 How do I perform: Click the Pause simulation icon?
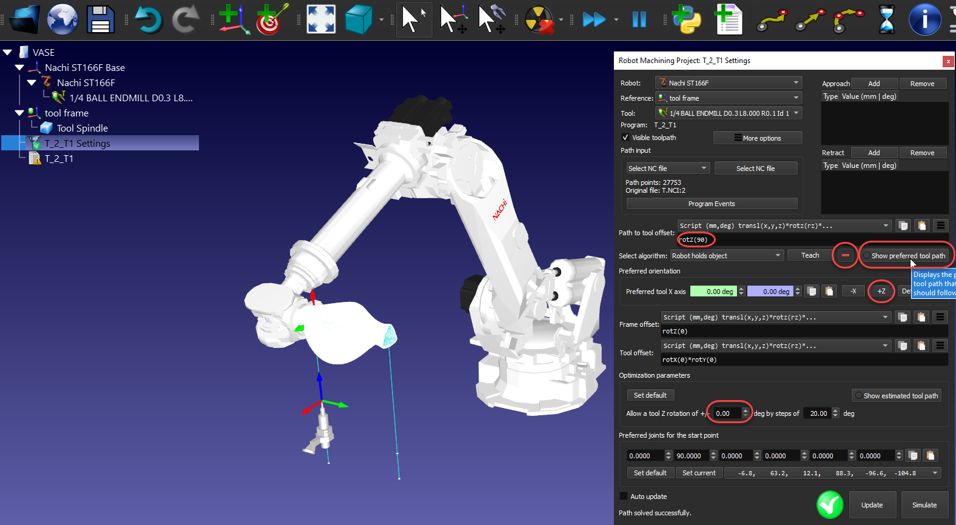639,19
